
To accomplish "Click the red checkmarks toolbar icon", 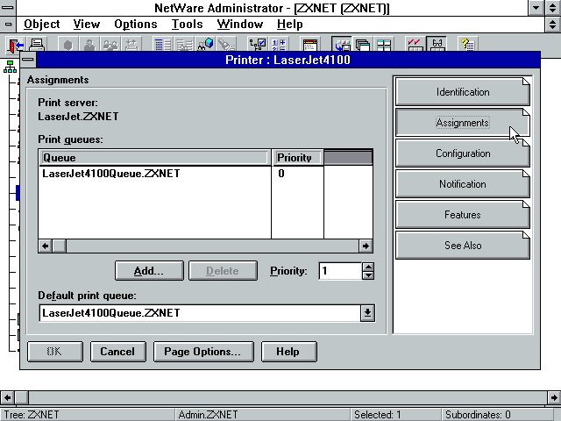I will coord(415,45).
